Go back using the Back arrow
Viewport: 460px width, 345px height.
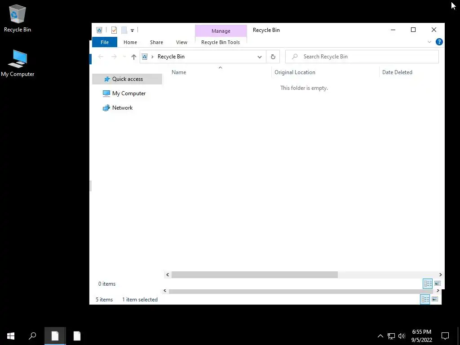[x=101, y=57]
